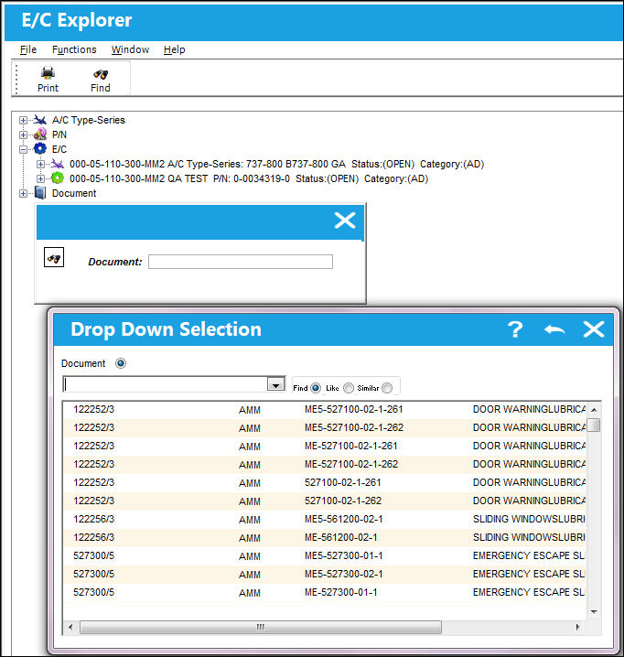624x657 pixels.
Task: Select row ME5-561200-02-1
Action: pyautogui.click(x=325, y=519)
